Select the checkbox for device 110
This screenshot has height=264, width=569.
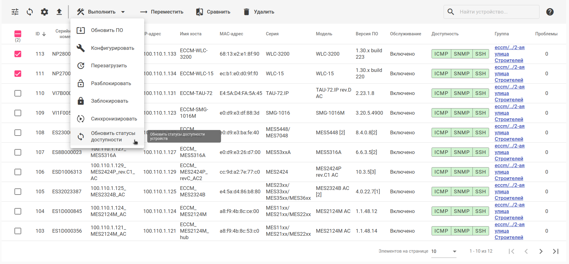pyautogui.click(x=18, y=93)
